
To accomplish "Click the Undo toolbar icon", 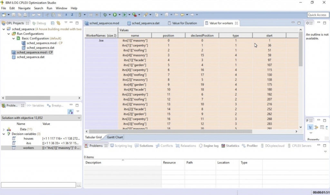I will 33,15.
